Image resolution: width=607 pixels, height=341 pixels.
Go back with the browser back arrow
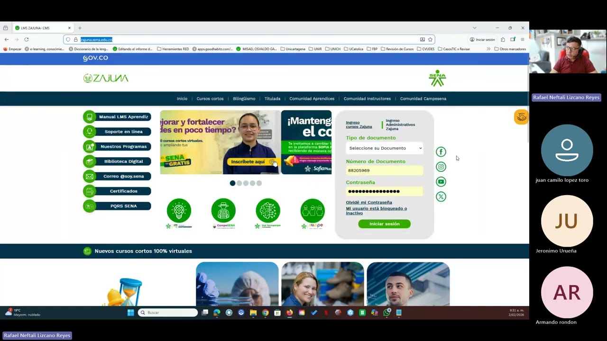6,39
